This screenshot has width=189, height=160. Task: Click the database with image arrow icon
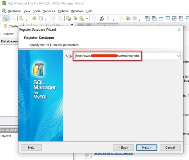[x=128, y=19]
